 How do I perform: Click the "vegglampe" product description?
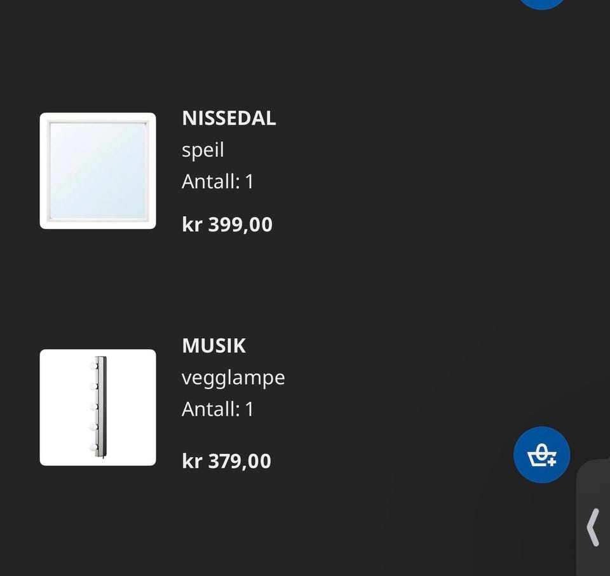[233, 378]
